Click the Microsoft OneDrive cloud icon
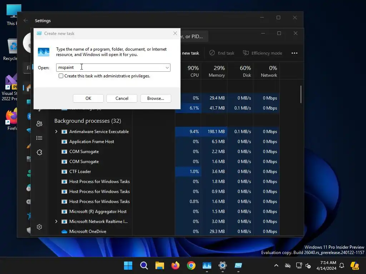 click(x=64, y=232)
